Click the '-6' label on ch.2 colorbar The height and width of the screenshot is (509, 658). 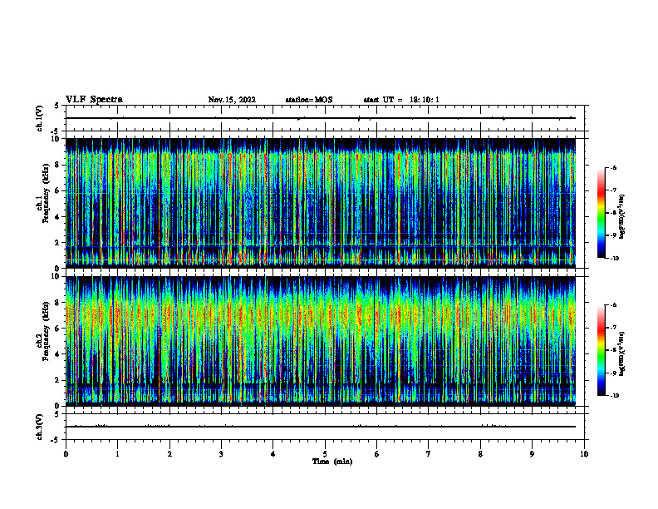click(x=613, y=305)
